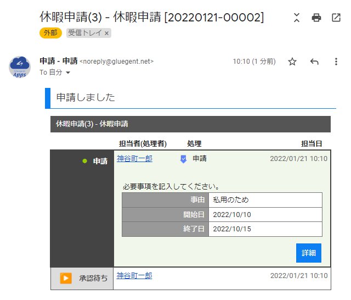351x300 pixels.
Task: Click the end date value 2022/10/15
Action: coord(232,229)
